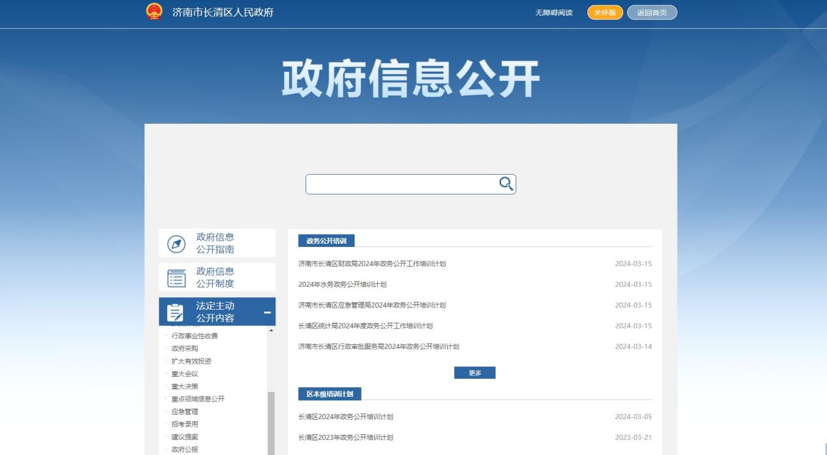Click the 更多 button under 政务公开培训
Screen dimensions: 827x455
pyautogui.click(x=475, y=373)
